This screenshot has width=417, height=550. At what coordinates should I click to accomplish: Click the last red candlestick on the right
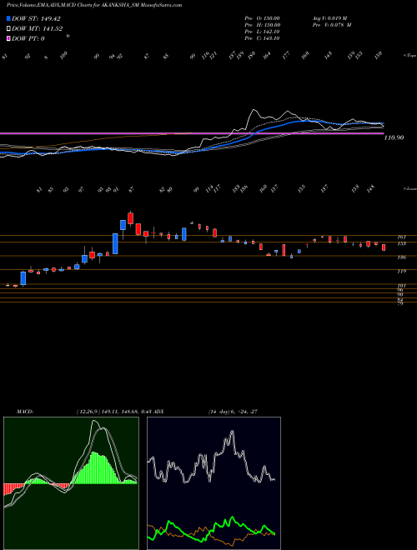[x=384, y=247]
